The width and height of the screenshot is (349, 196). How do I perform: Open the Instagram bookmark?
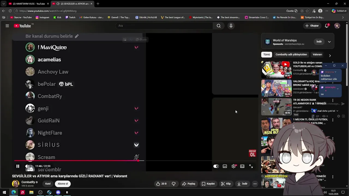42,17
